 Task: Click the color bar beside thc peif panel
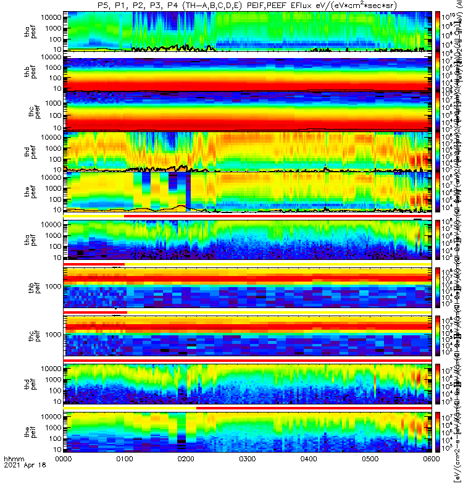click(x=438, y=336)
